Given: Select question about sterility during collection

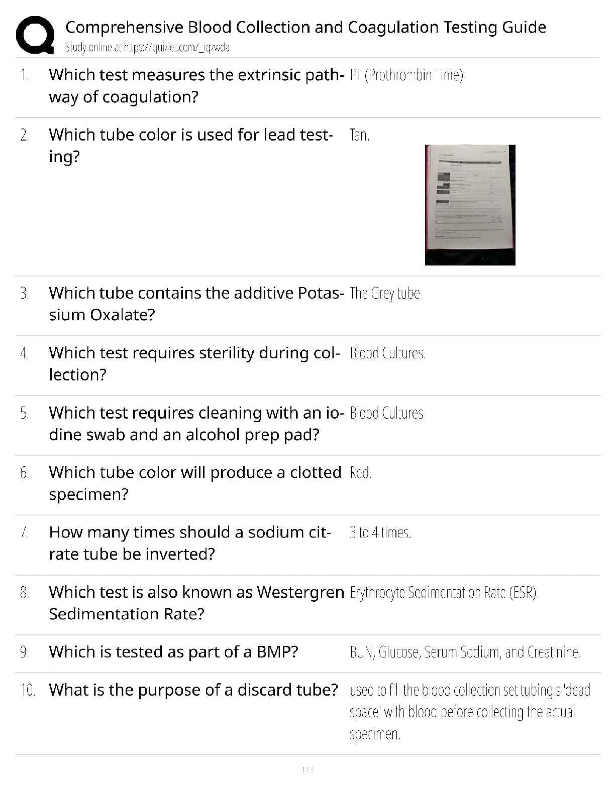Looking at the screenshot, I should click(195, 363).
